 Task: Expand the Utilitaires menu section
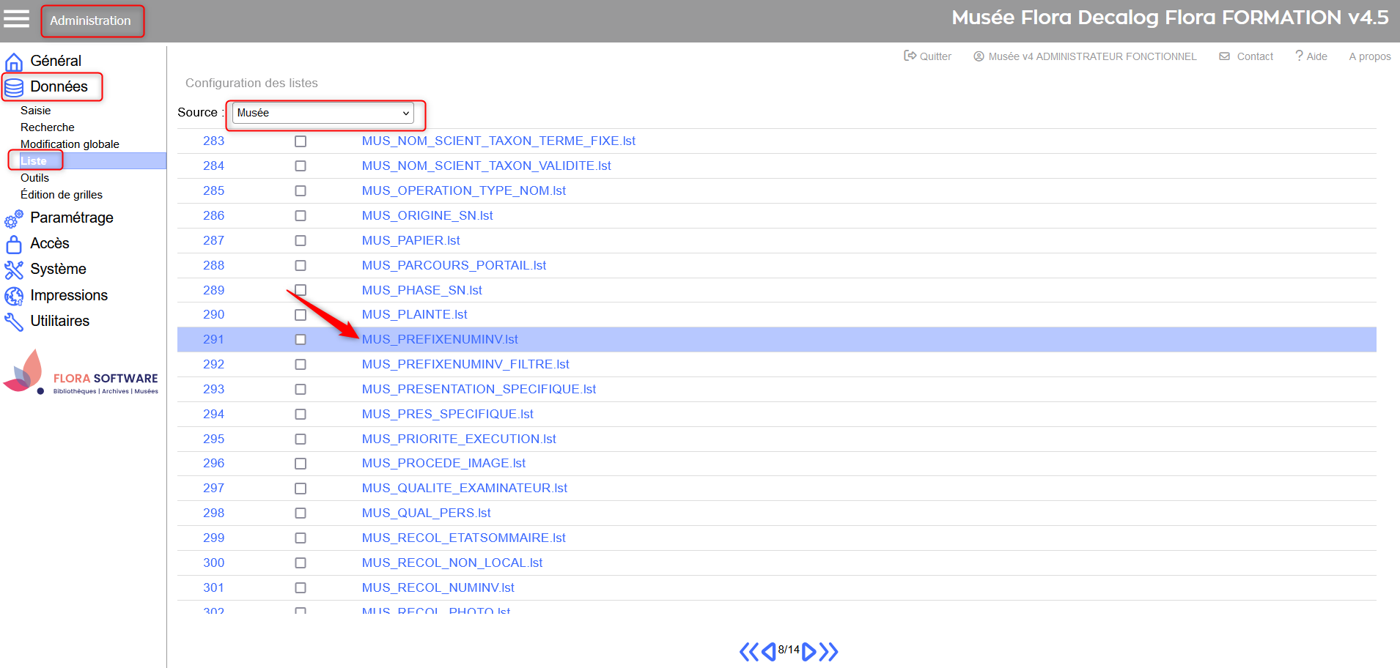click(x=59, y=321)
